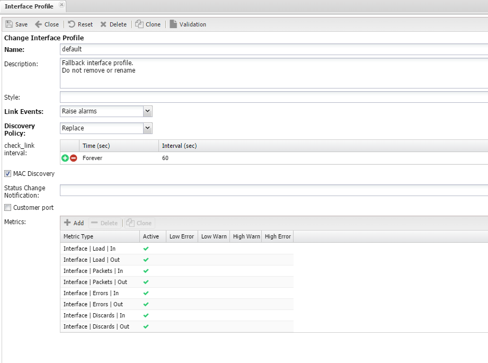
Task: Enable the Customer port checkbox
Action: (7, 208)
